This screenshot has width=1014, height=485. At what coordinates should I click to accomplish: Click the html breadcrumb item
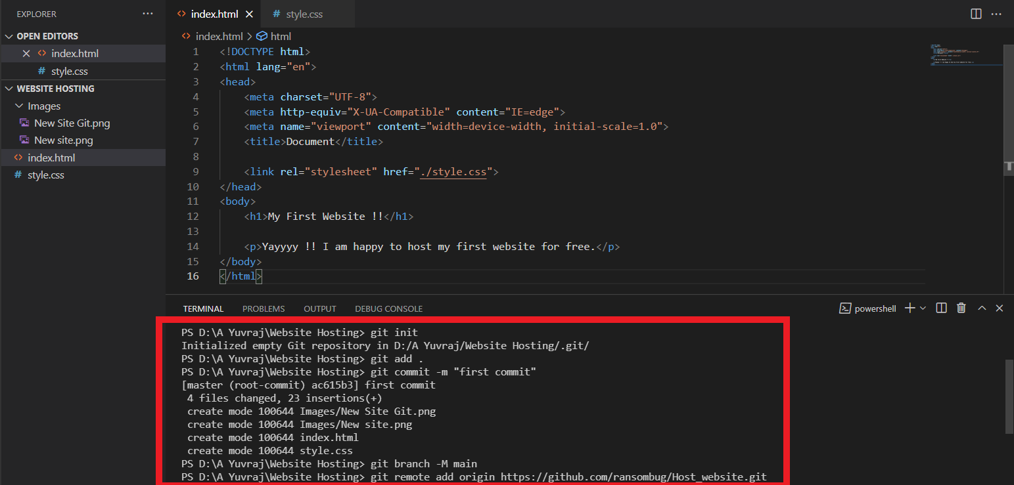pyautogui.click(x=282, y=36)
